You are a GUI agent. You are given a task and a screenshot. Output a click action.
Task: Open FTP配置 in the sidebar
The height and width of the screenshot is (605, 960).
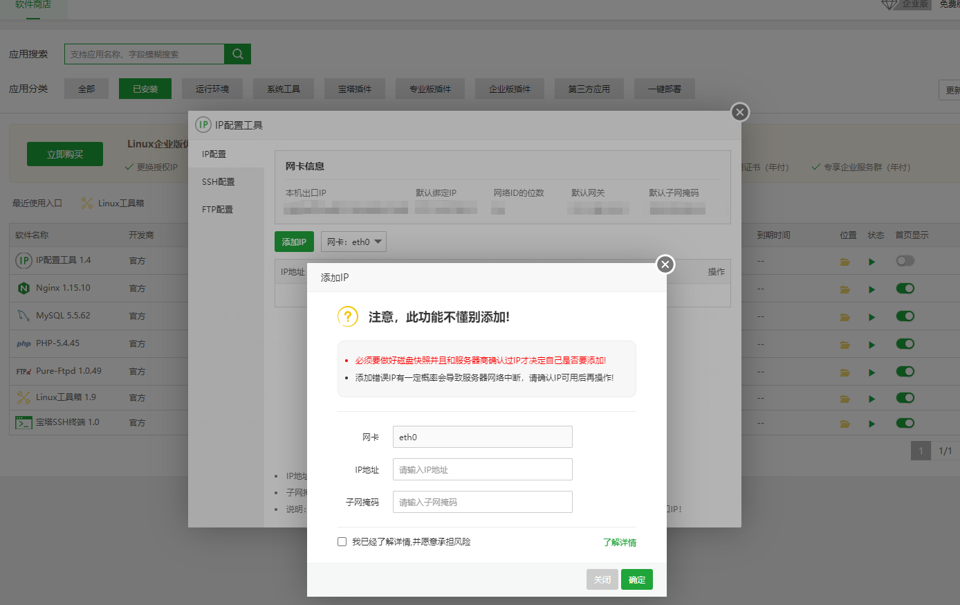tap(217, 210)
